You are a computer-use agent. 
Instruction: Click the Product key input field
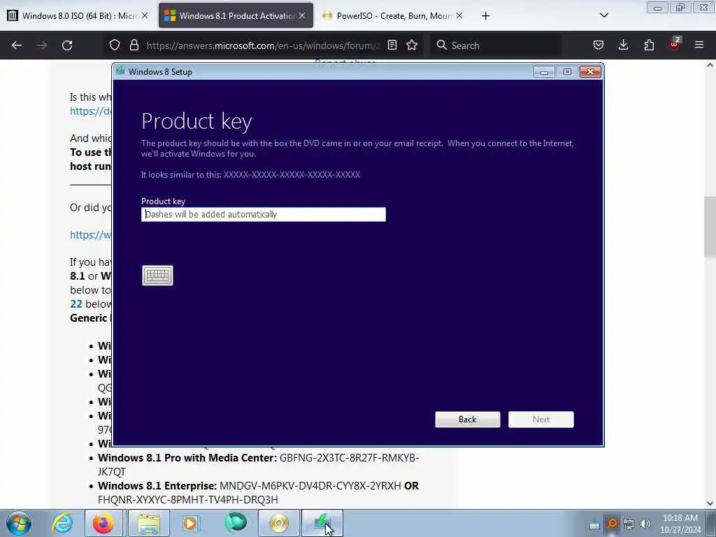(264, 214)
